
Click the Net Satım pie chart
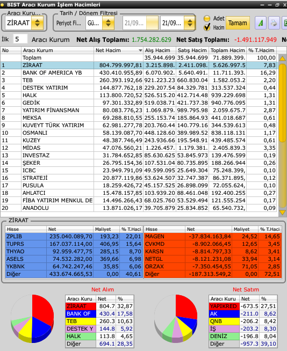176,319
